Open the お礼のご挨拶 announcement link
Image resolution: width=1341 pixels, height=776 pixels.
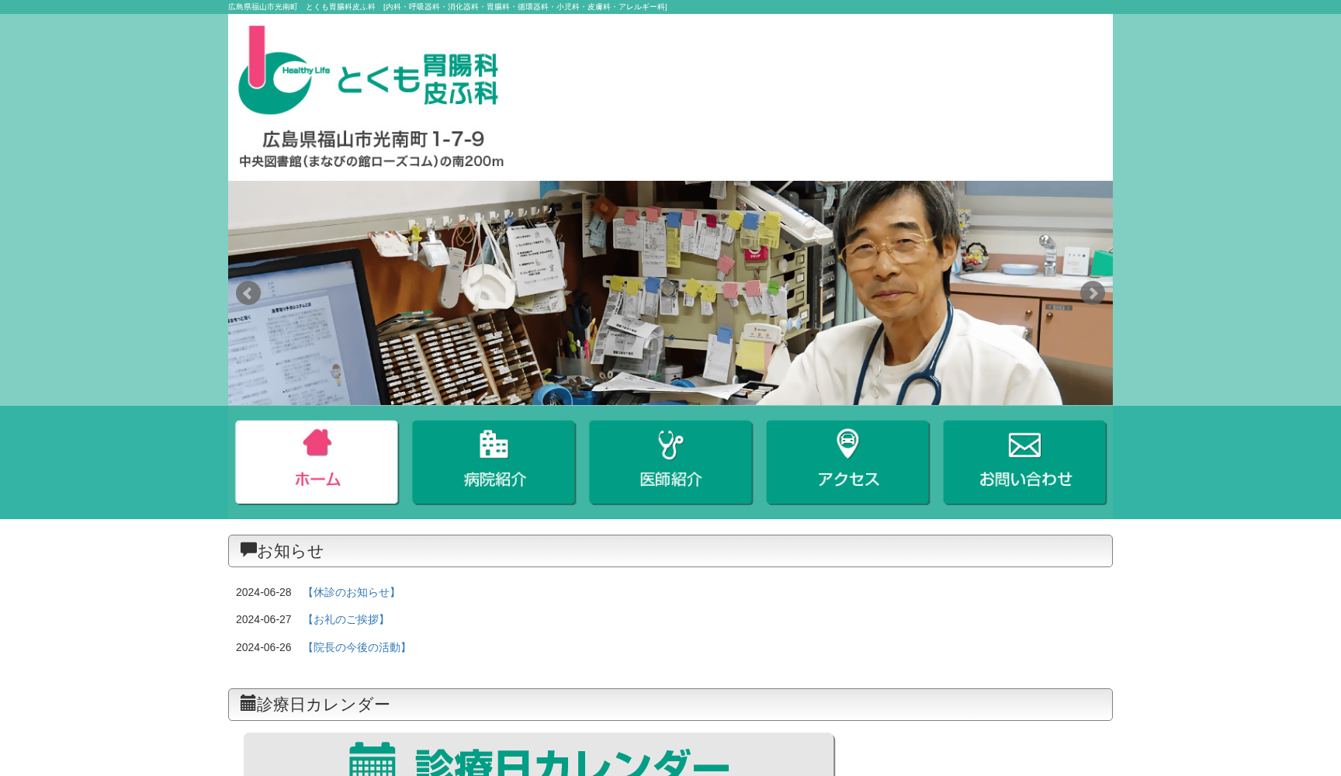point(347,619)
